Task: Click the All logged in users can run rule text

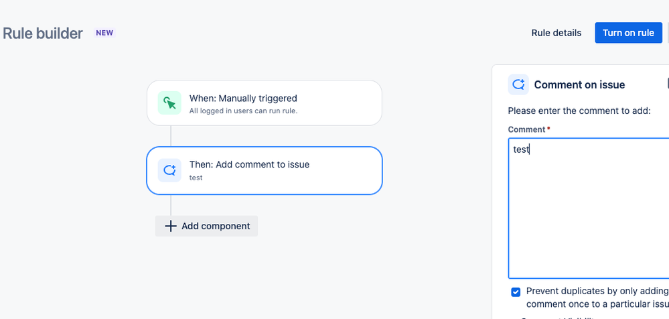Action: (244, 111)
